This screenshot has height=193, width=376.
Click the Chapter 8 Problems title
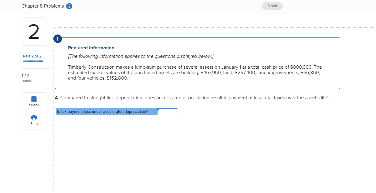[x=42, y=6]
